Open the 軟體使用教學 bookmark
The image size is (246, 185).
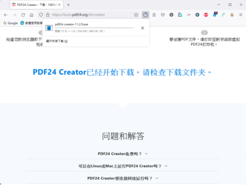tap(31, 23)
